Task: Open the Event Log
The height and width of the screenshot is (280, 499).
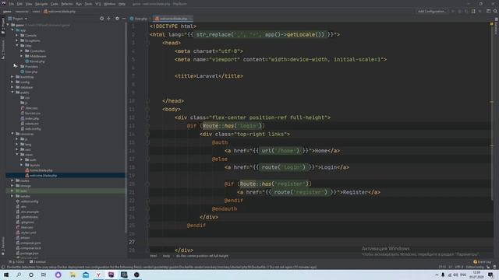Action: pyautogui.click(x=482, y=262)
